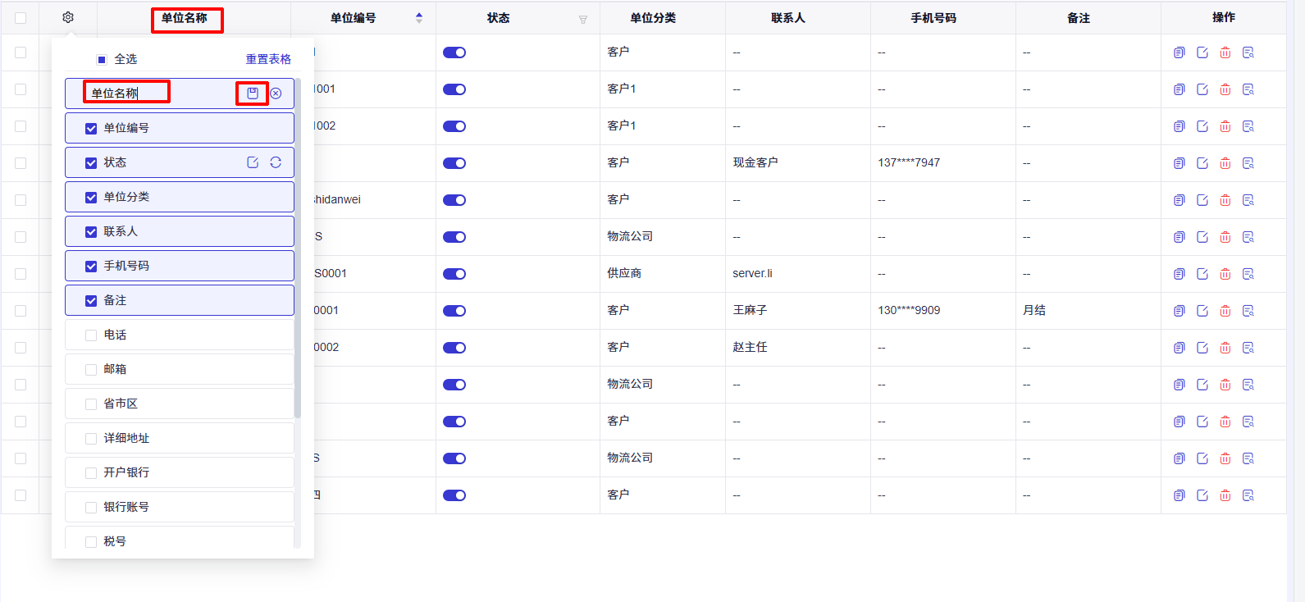
Task: View details of 现金客户 row
Action: (1248, 163)
